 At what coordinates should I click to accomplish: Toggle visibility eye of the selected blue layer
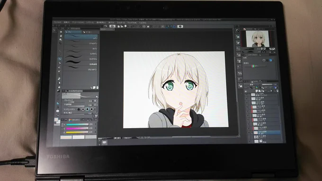[249, 133]
